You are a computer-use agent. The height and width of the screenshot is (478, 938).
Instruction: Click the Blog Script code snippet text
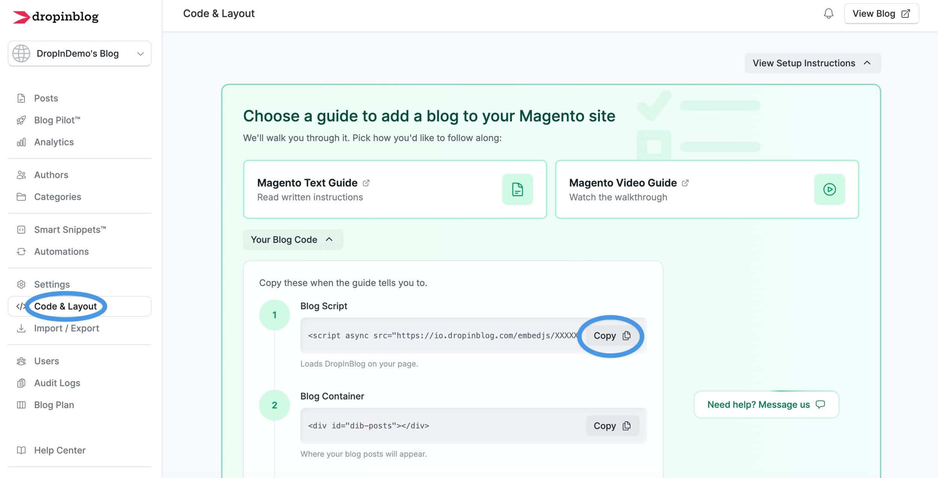(x=443, y=335)
